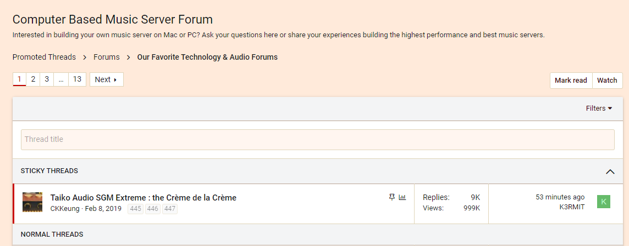Screen dimensions: 629x246
Task: Click the pinned thread pin icon
Action: coord(392,197)
